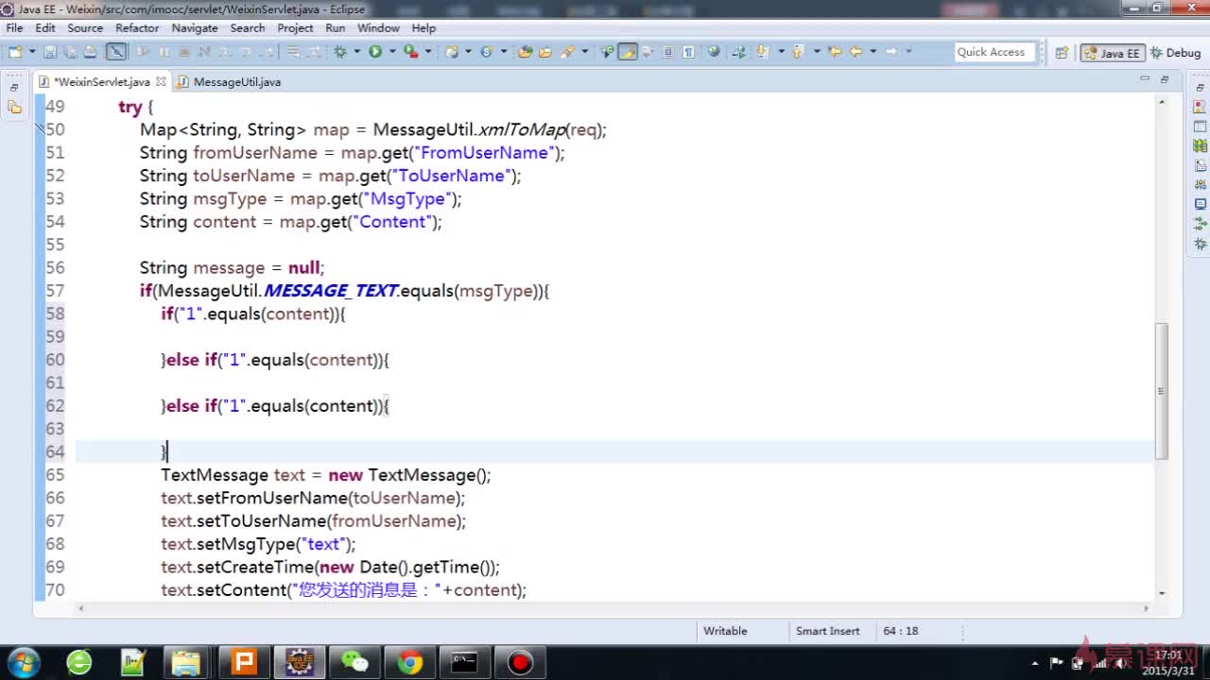1210x680 pixels.
Task: Toggle Block Selection Mode icon
Action: 667,52
